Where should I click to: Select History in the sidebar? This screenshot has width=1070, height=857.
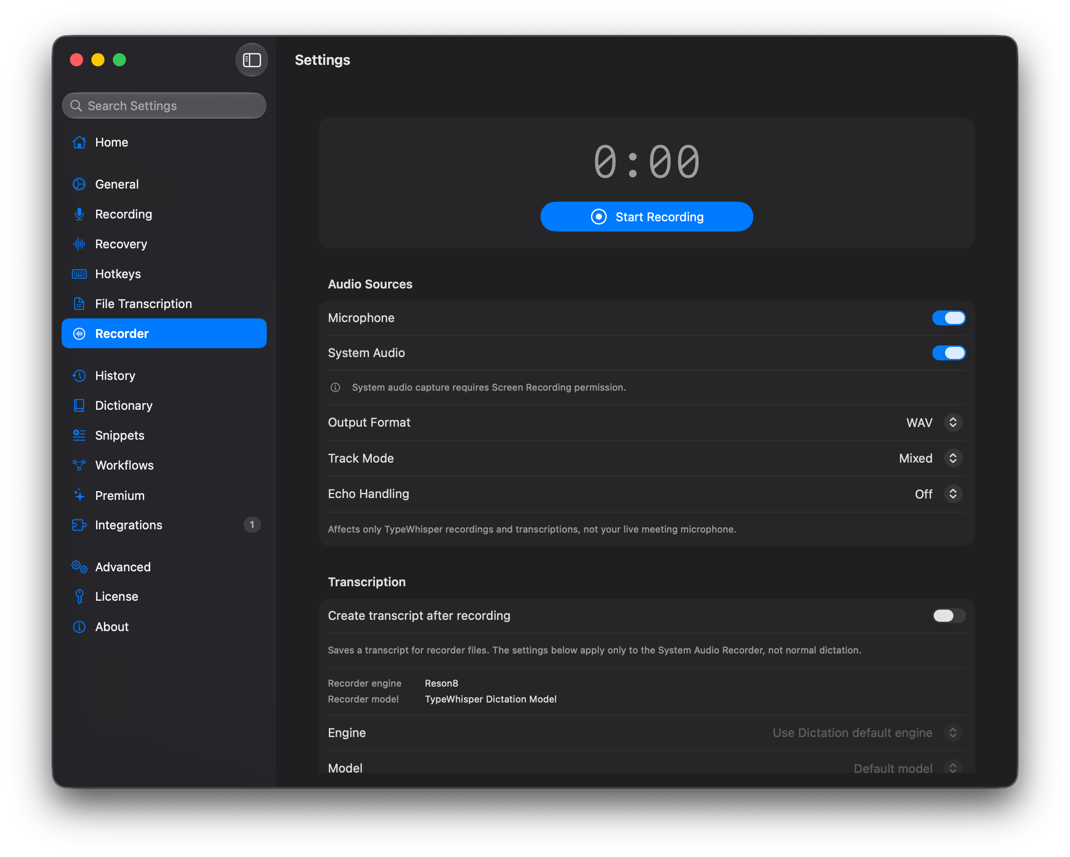pyautogui.click(x=164, y=376)
